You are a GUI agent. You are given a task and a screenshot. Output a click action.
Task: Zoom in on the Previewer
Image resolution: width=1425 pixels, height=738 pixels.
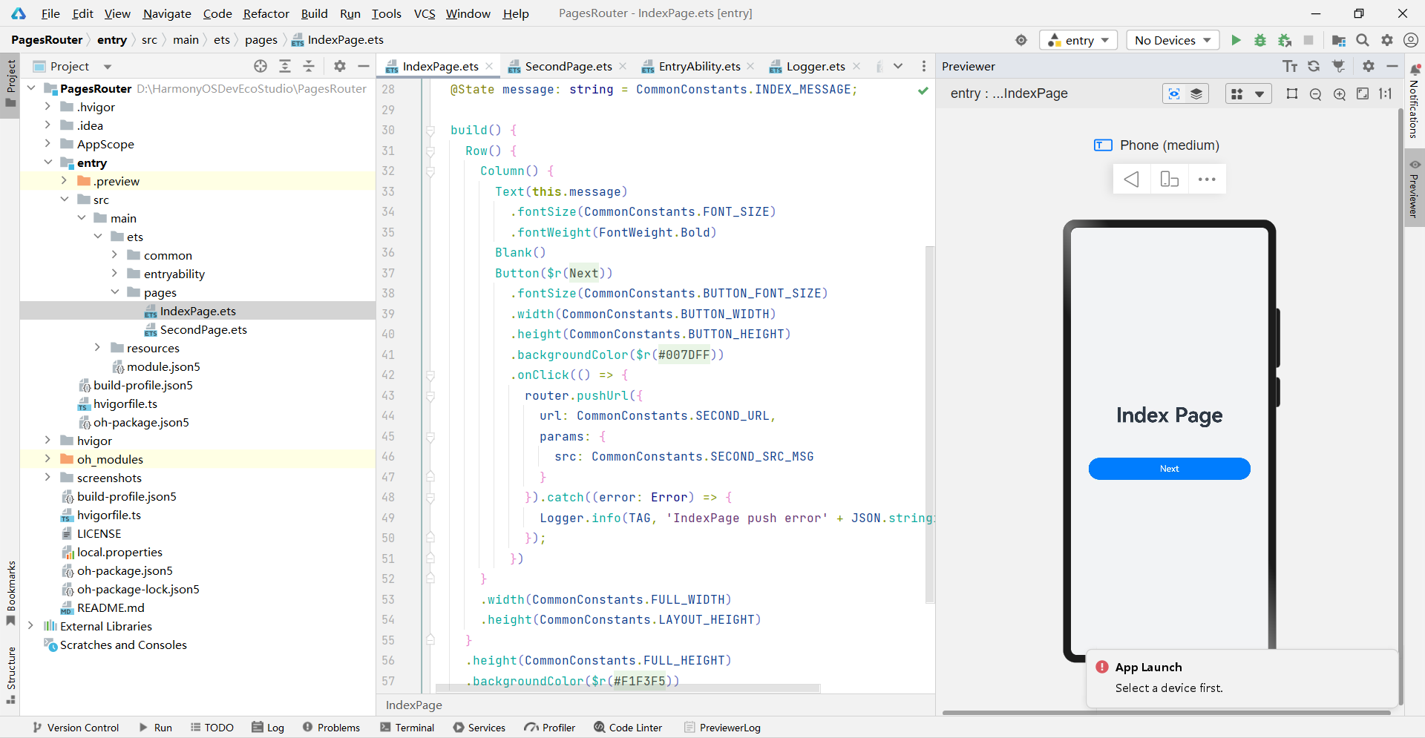point(1340,93)
